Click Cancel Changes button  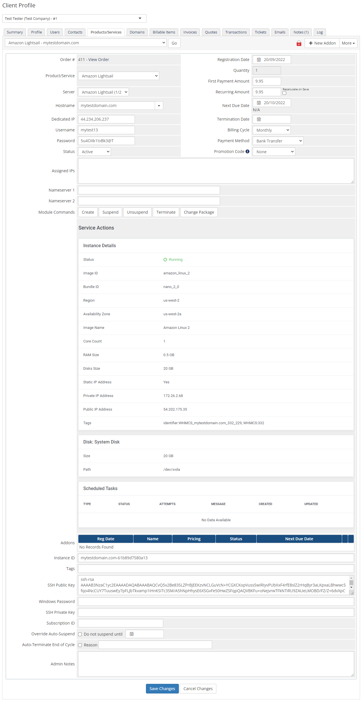click(198, 689)
